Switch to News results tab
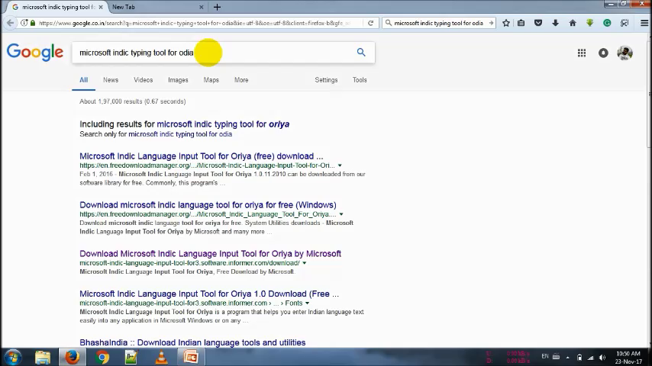The height and width of the screenshot is (366, 652). (111, 80)
